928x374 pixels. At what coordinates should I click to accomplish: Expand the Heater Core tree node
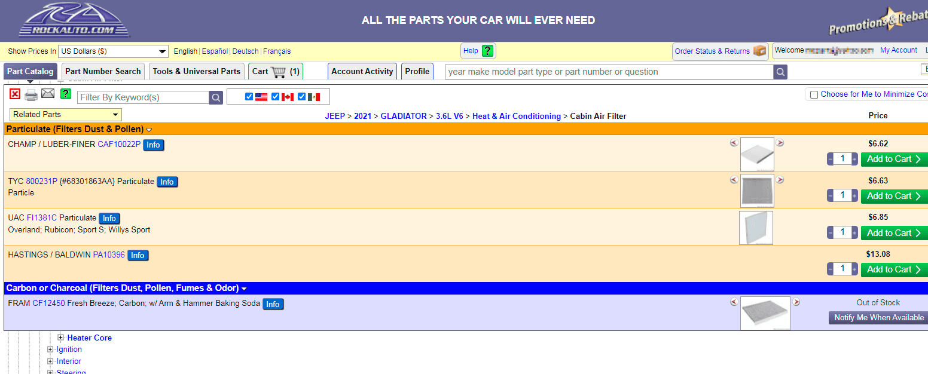[x=61, y=338]
